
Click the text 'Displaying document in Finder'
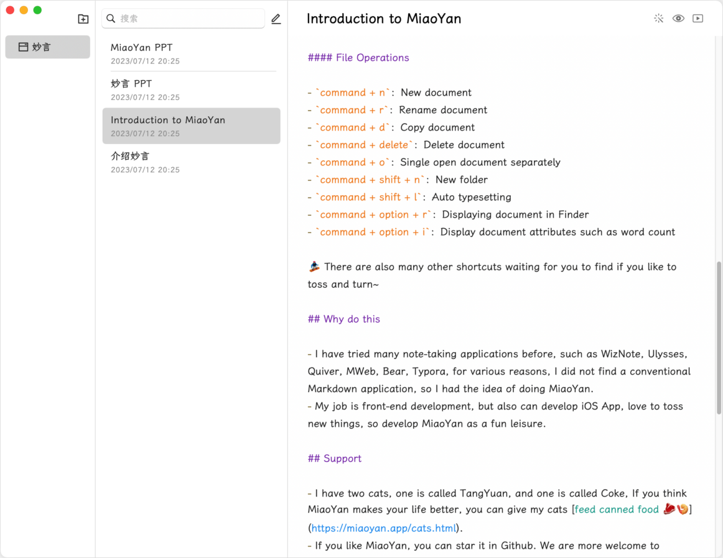516,214
